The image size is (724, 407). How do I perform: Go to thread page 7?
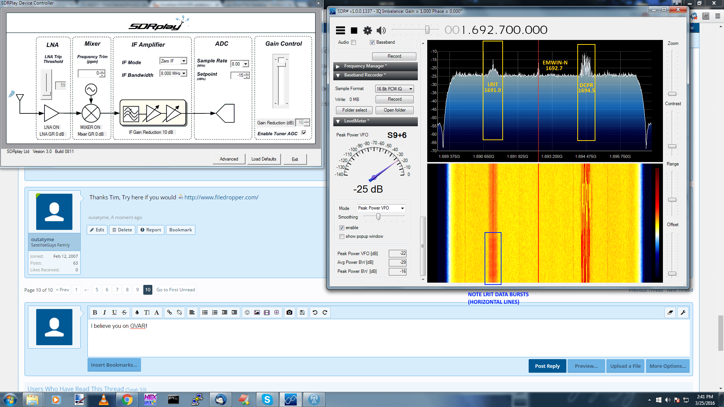click(117, 290)
